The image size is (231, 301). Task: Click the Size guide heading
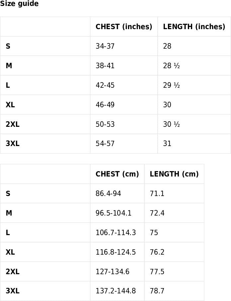19,4
